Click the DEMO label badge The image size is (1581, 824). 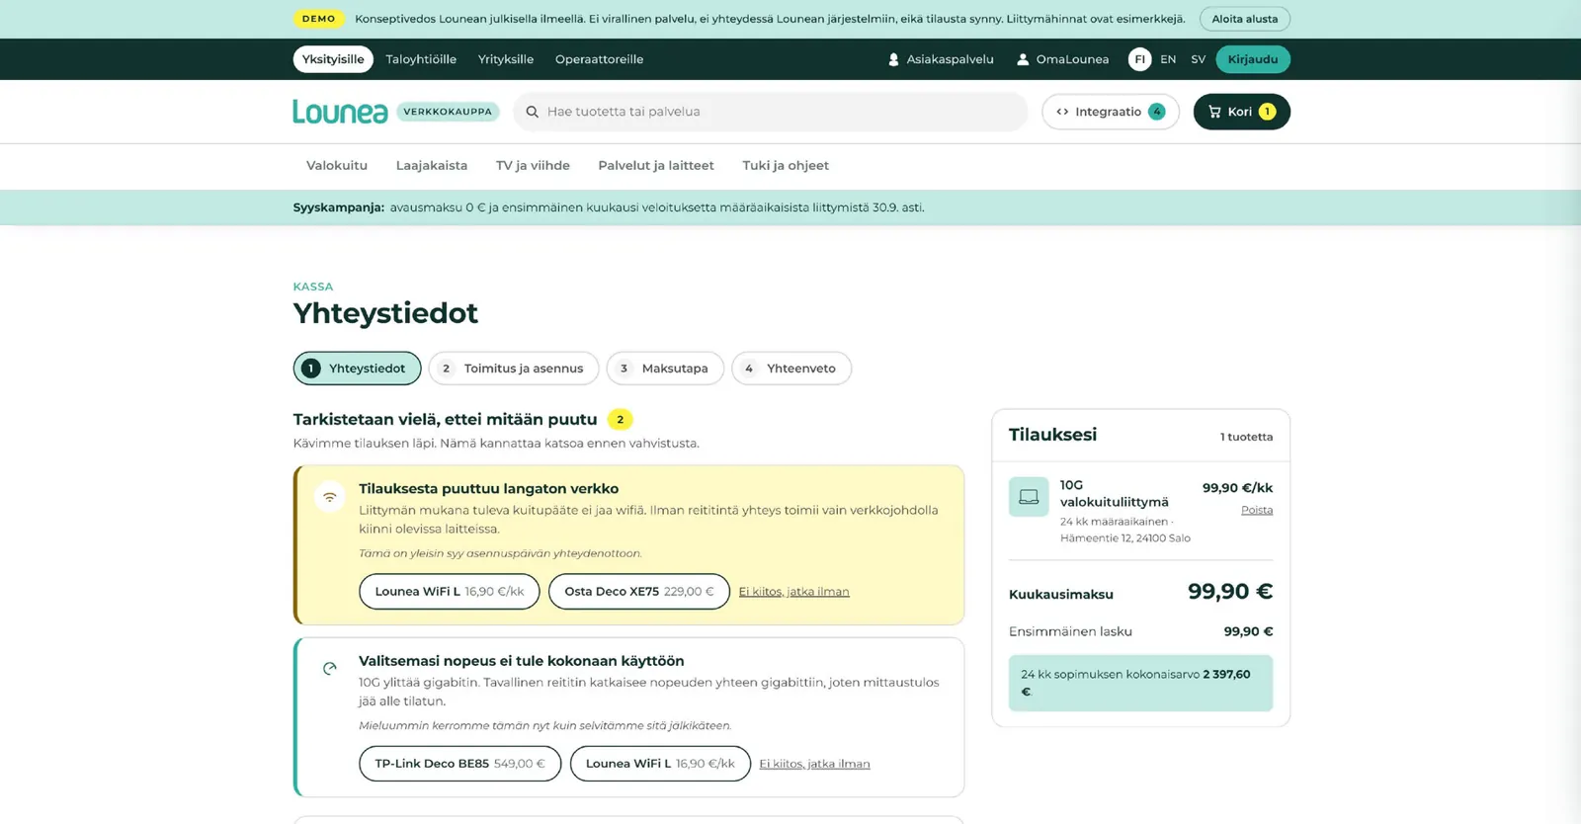pos(318,19)
